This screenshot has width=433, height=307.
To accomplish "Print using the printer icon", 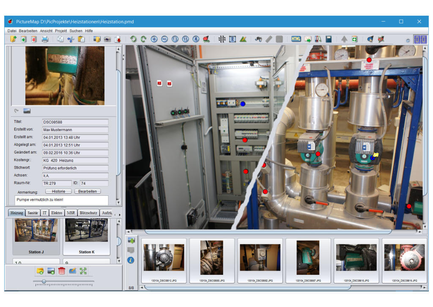I will click(45, 39).
